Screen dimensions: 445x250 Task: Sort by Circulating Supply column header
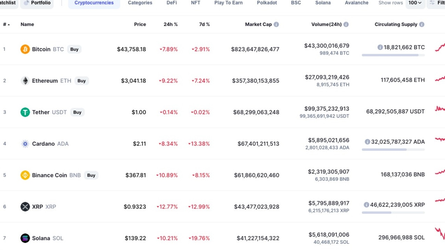396,24
